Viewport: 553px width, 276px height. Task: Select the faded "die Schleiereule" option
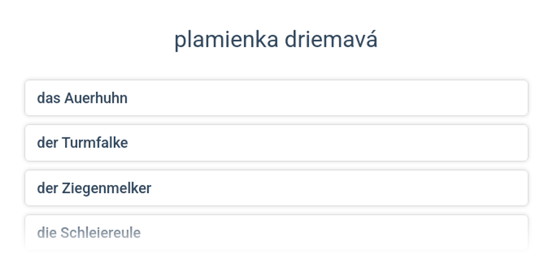pos(276,233)
